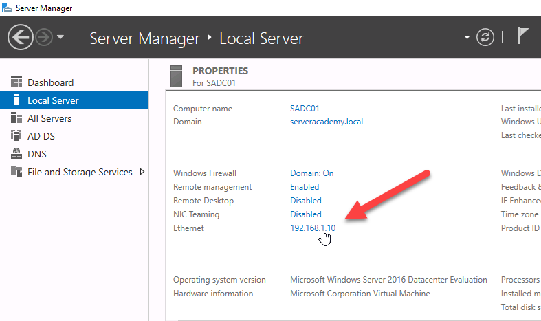Open the Notifications flag icon
The height and width of the screenshot is (321, 541).
(522, 36)
